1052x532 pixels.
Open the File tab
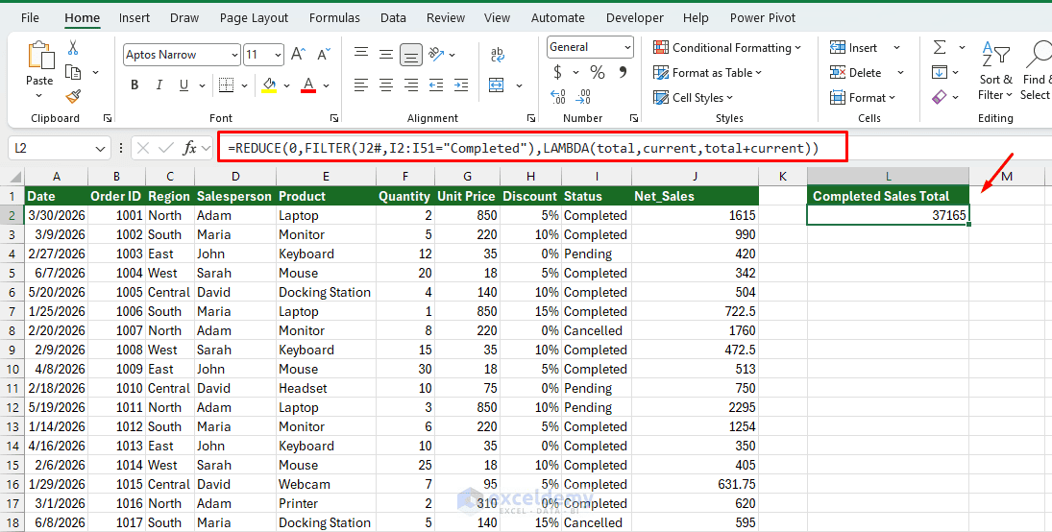[x=30, y=18]
